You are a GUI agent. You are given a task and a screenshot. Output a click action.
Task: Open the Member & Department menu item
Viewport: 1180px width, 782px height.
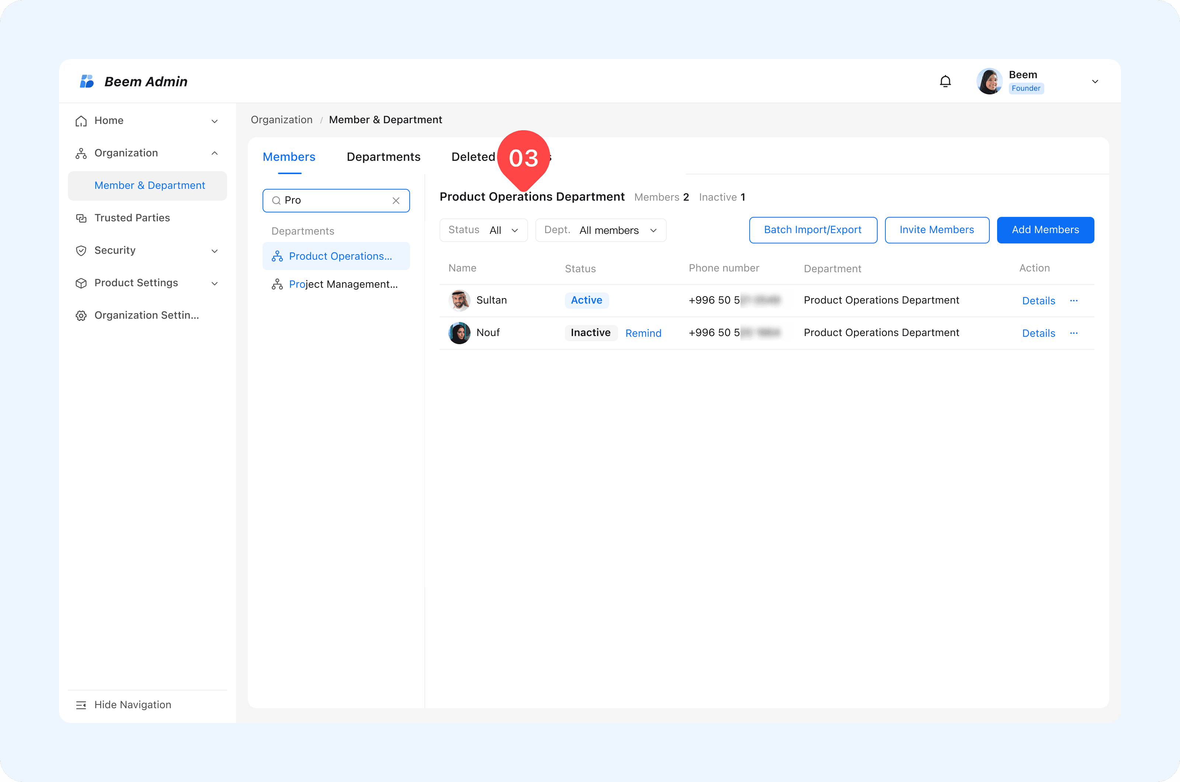(x=150, y=186)
